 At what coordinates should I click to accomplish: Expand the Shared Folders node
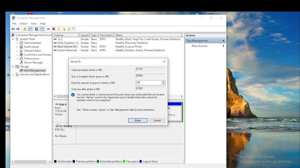click(17, 51)
